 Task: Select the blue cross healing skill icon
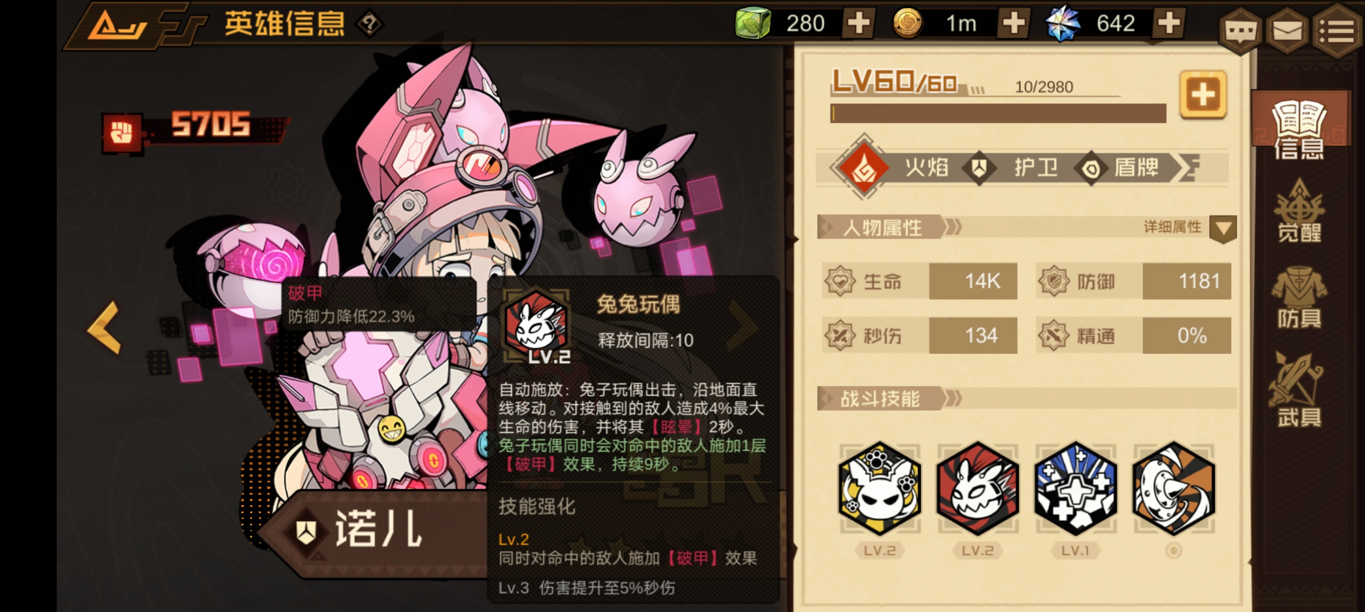(1075, 488)
